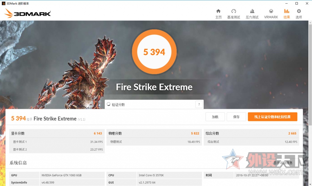The width and height of the screenshot is (312, 186).
Task: Minimize the 3DMark window
Action: click(x=286, y=3)
